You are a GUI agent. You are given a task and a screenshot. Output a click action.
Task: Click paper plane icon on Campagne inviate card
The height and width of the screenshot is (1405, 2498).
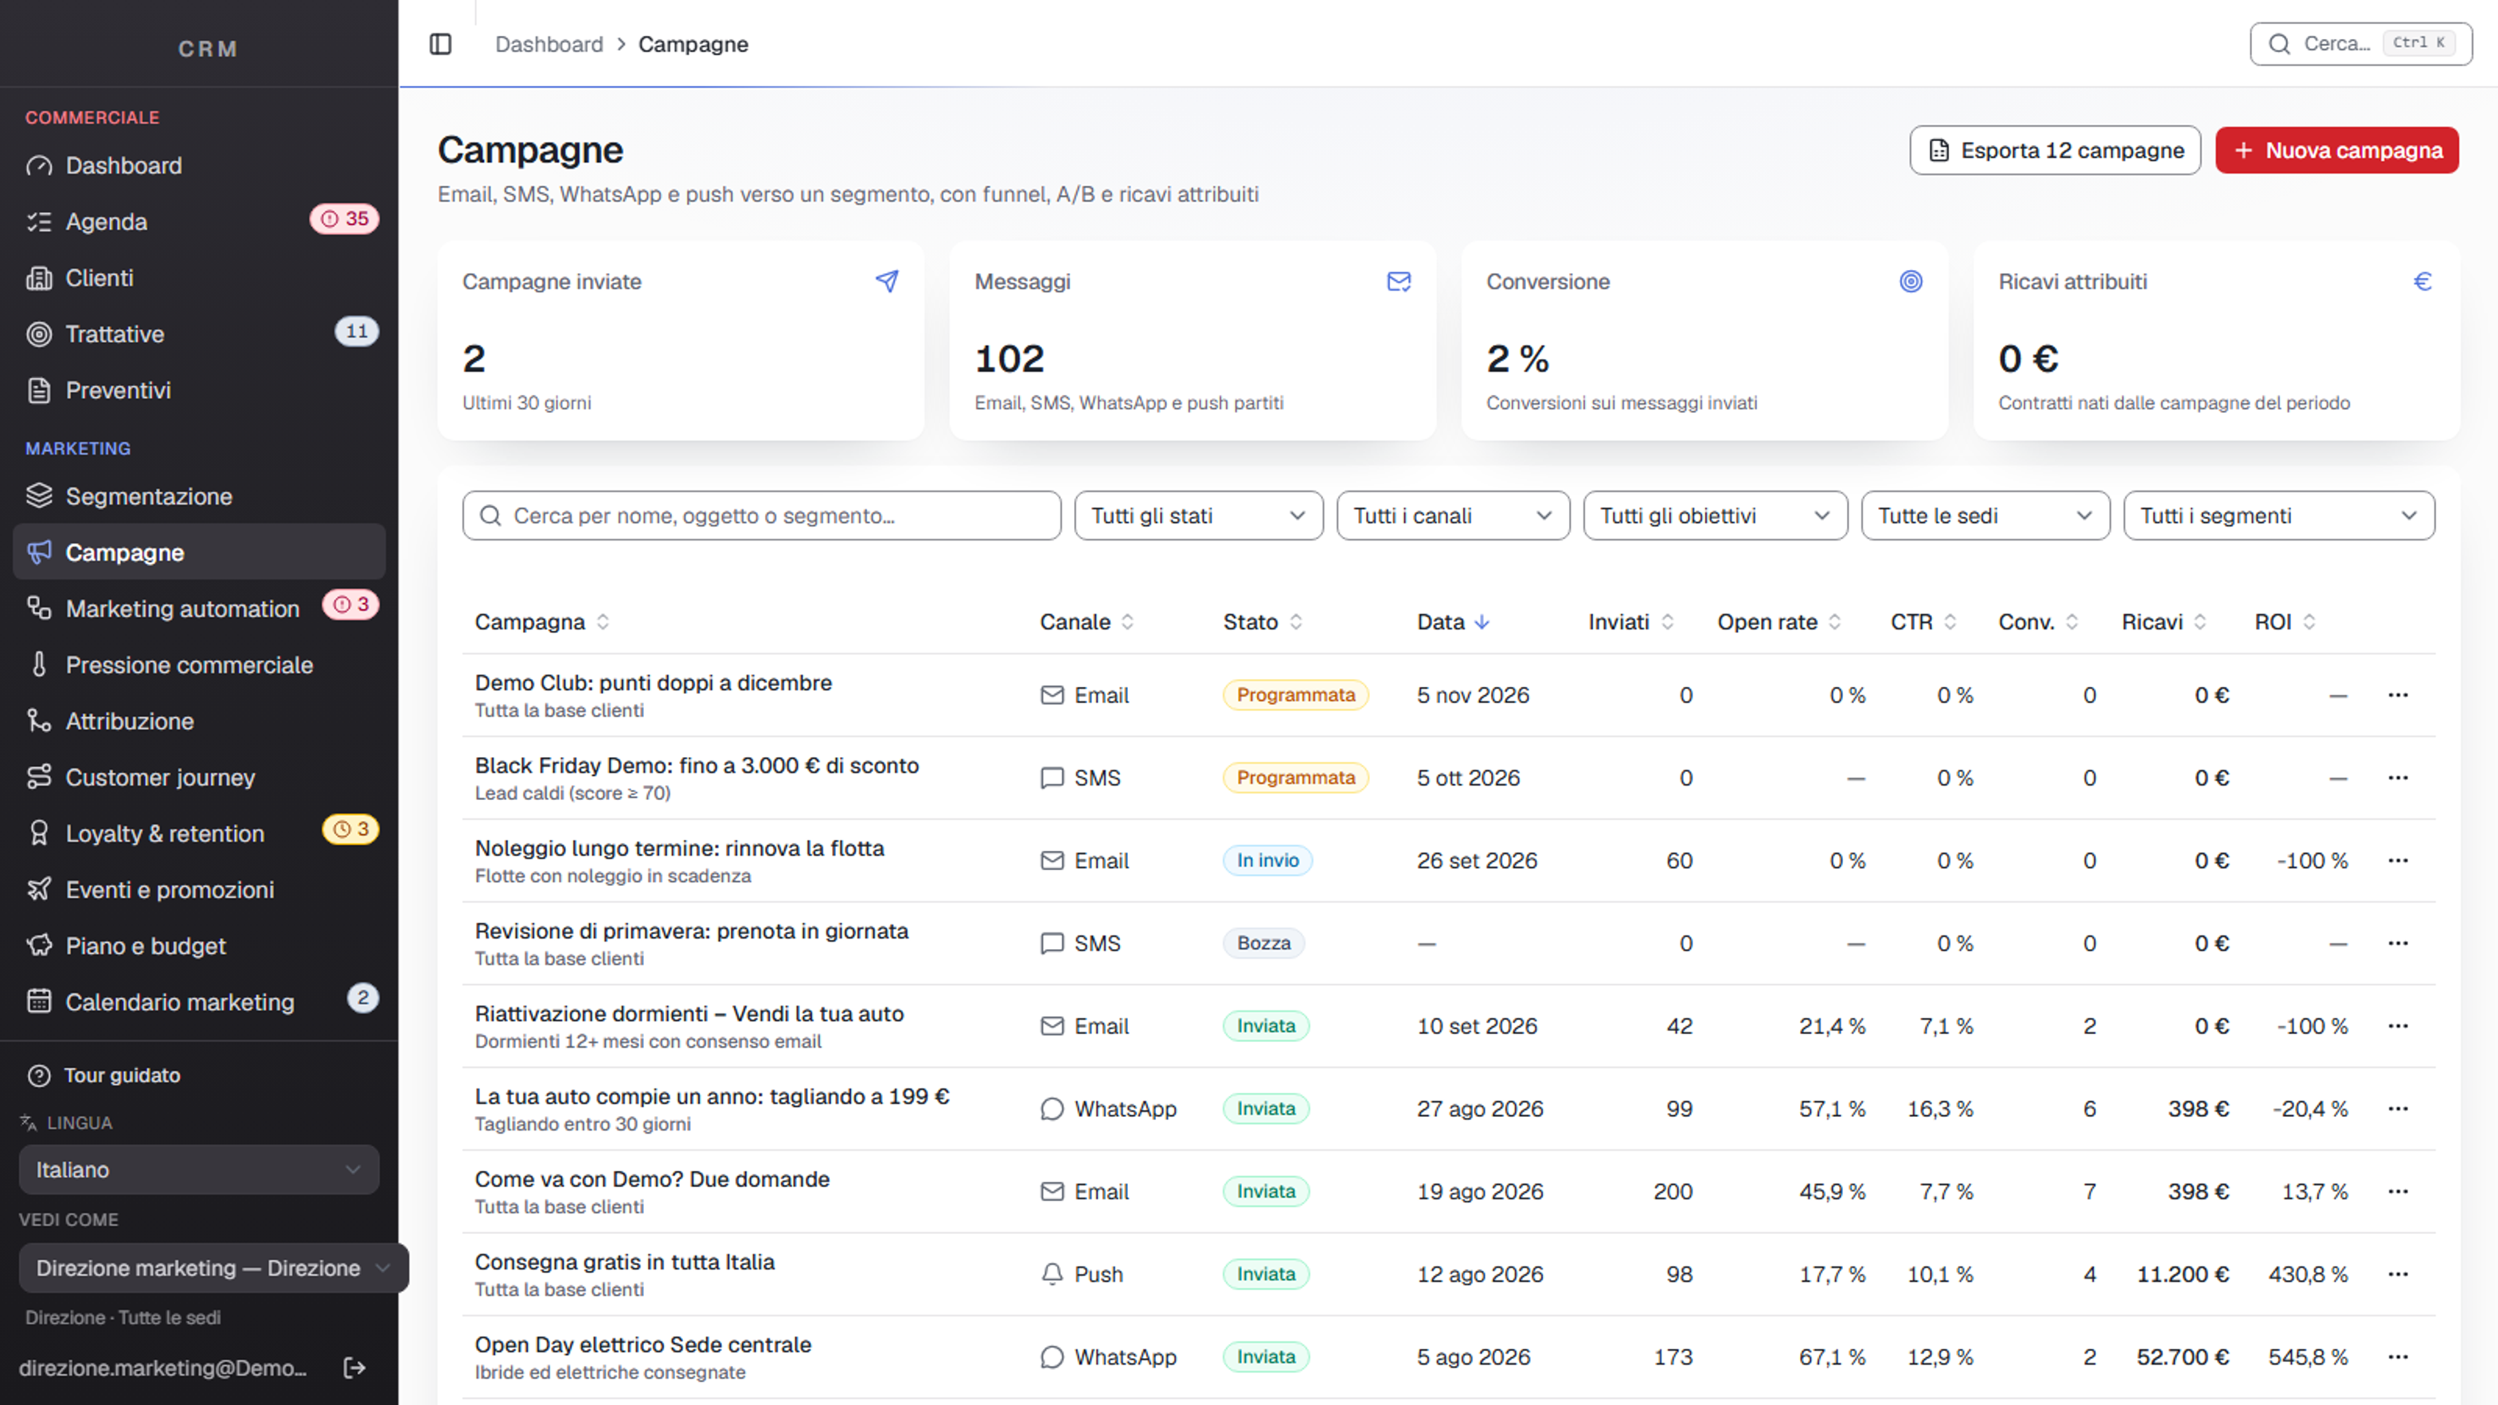[887, 281]
